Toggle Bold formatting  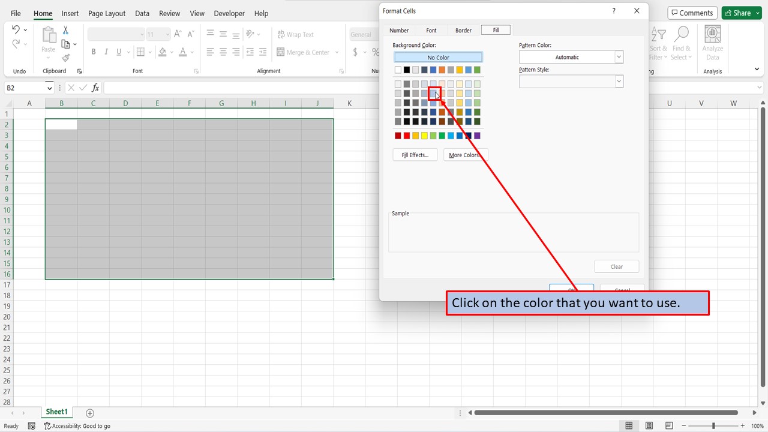coord(94,52)
